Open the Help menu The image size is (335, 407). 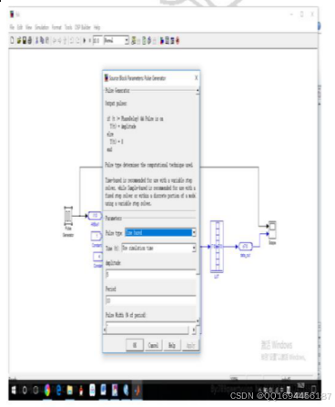click(96, 27)
